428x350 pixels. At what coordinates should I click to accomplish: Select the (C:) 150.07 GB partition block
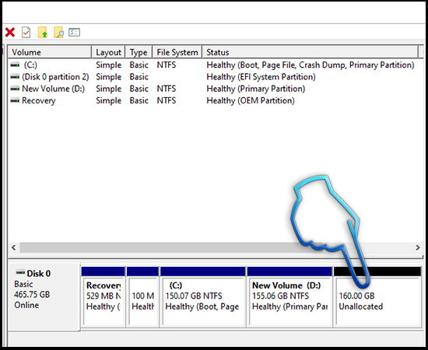[203, 297]
